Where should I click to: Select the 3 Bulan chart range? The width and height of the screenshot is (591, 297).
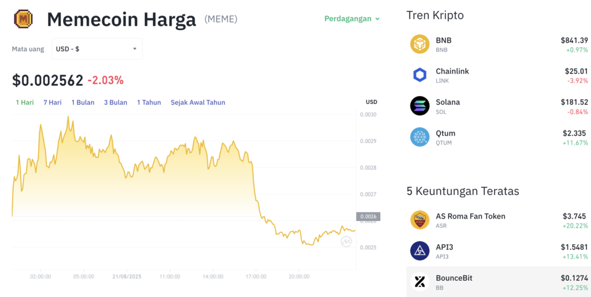(115, 103)
